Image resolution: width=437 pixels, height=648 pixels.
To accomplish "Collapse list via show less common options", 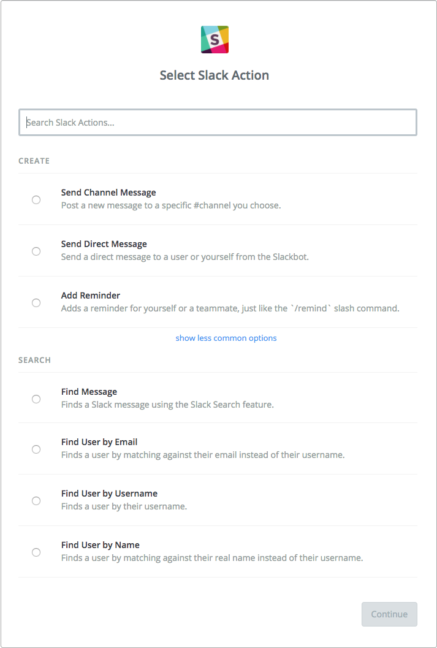I will [226, 338].
